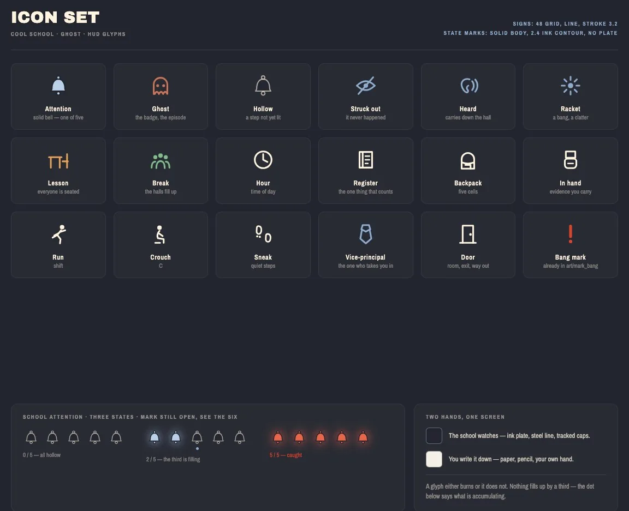
Task: Click the 'the halls fill up' caption
Action: pos(161,191)
